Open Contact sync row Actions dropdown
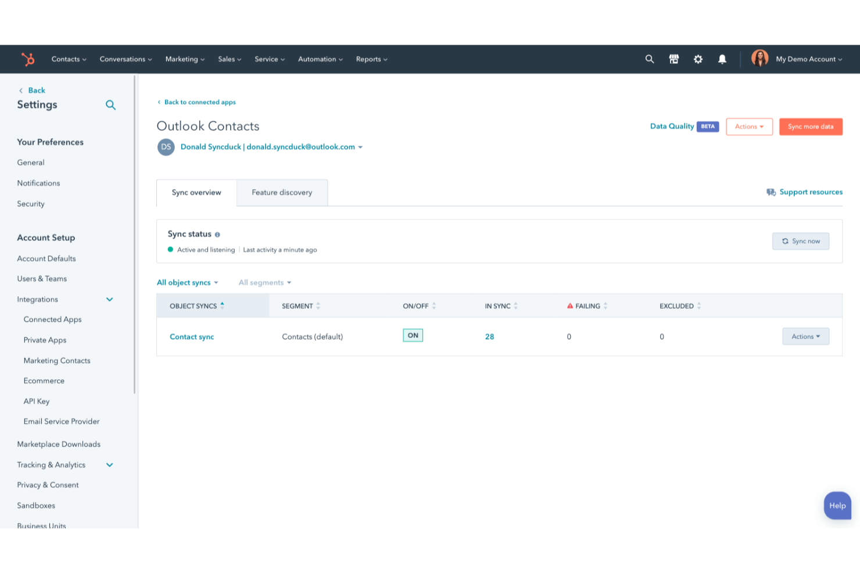 805,337
